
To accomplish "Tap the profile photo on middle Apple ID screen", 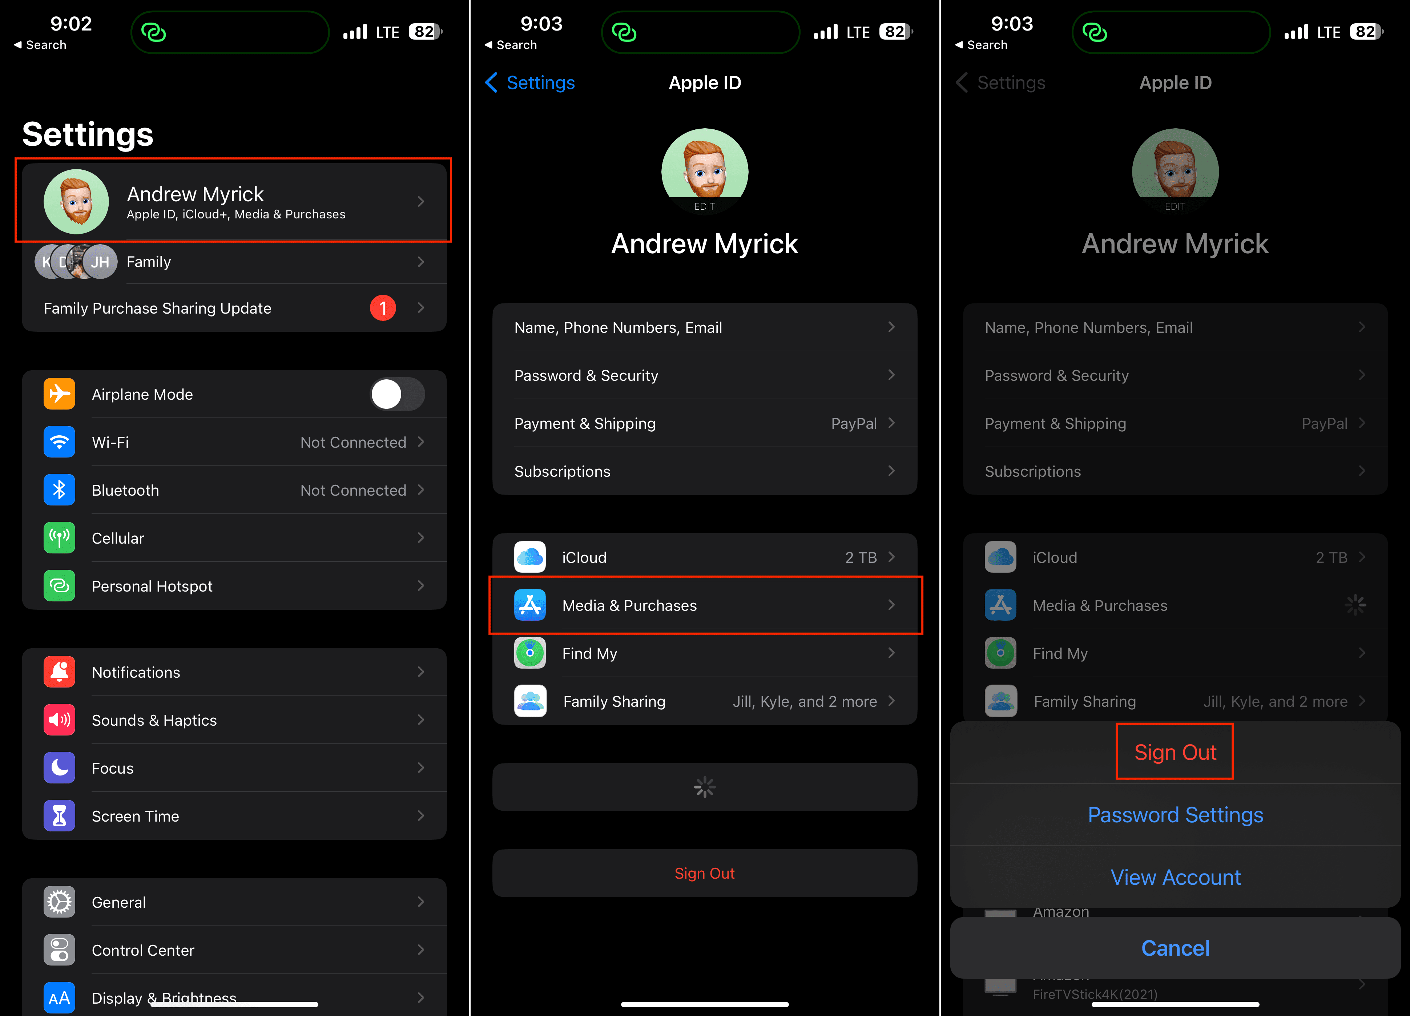I will click(704, 172).
